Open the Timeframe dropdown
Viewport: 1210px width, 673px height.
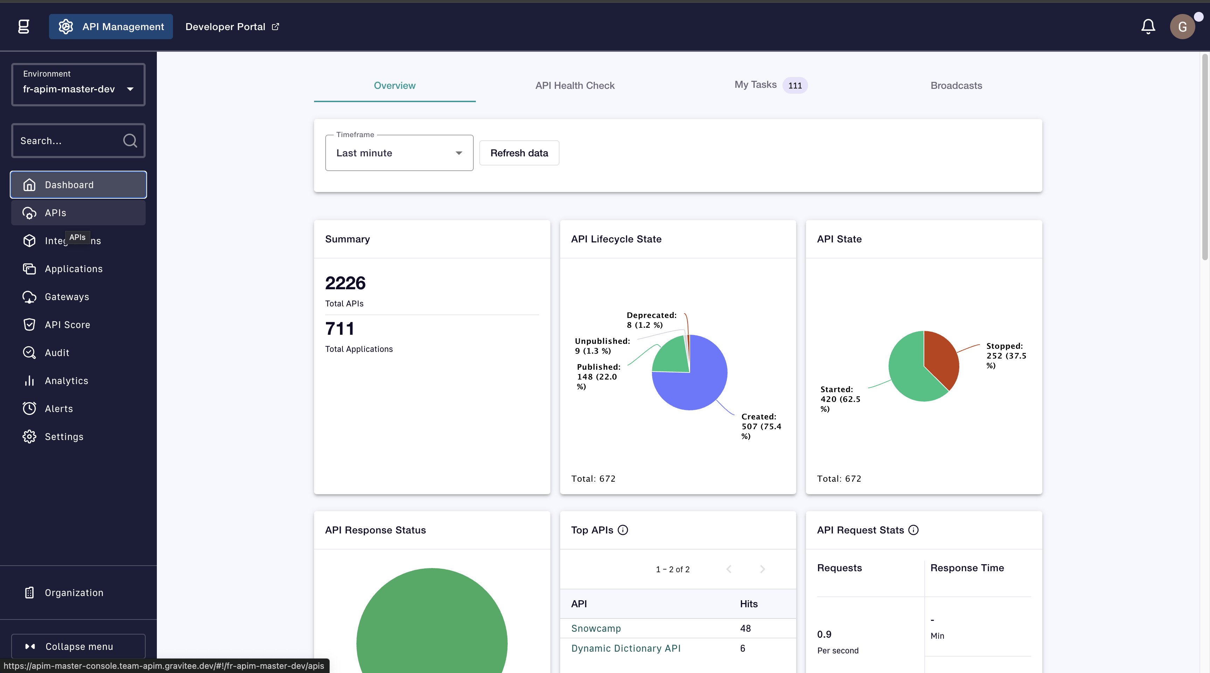[x=399, y=153]
